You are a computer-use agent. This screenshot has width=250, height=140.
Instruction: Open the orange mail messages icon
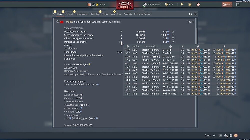pyautogui.click(x=236, y=136)
